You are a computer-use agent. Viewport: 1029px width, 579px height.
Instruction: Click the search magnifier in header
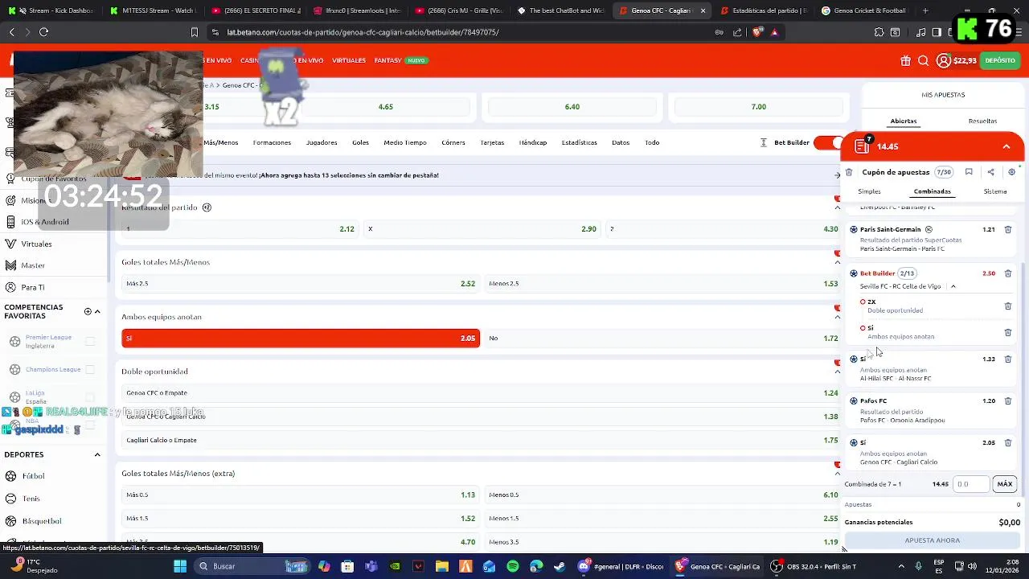(924, 60)
